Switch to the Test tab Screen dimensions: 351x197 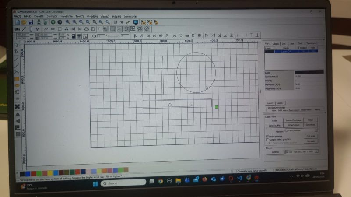[x=300, y=43]
